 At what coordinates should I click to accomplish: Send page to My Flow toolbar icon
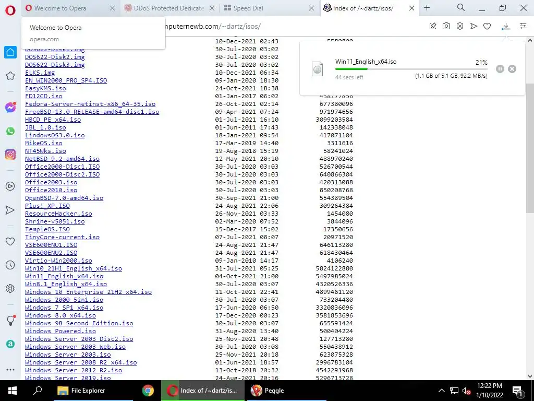(474, 26)
